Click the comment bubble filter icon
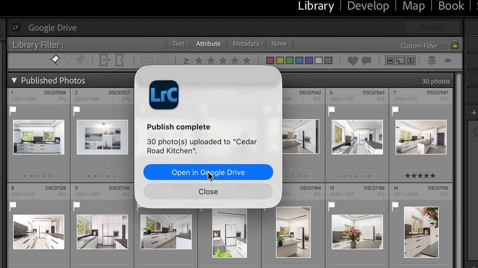The image size is (478, 268). [x=366, y=61]
